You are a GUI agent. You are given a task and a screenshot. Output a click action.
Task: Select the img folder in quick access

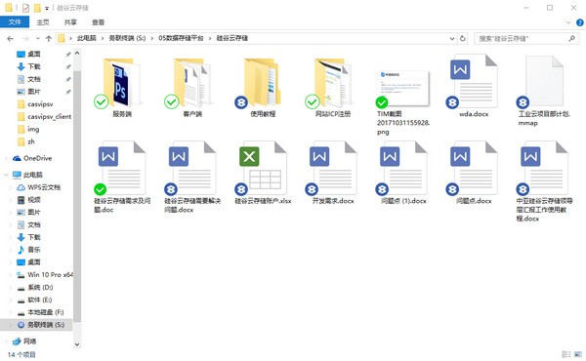pos(28,129)
